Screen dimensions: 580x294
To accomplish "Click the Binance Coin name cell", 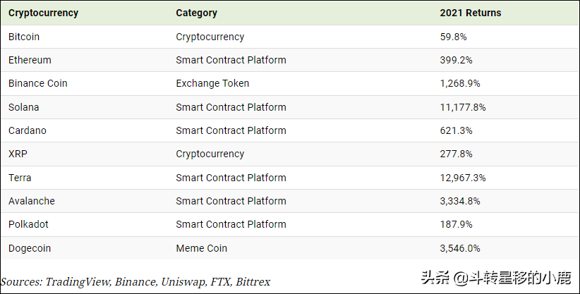I will pos(38,83).
